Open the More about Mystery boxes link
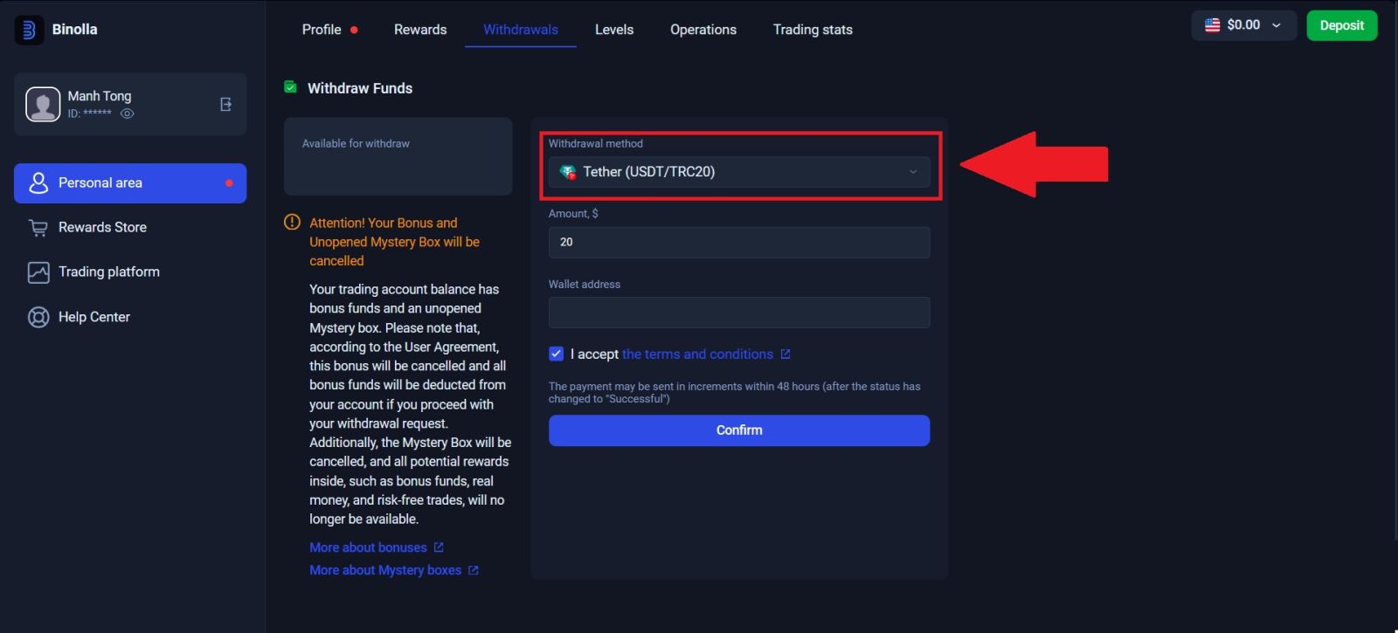Image resolution: width=1398 pixels, height=633 pixels. 385,570
